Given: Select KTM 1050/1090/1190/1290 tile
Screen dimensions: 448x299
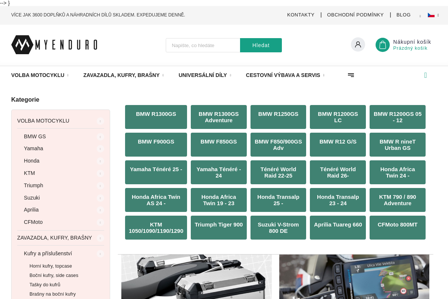Looking at the screenshot, I should click(156, 228).
